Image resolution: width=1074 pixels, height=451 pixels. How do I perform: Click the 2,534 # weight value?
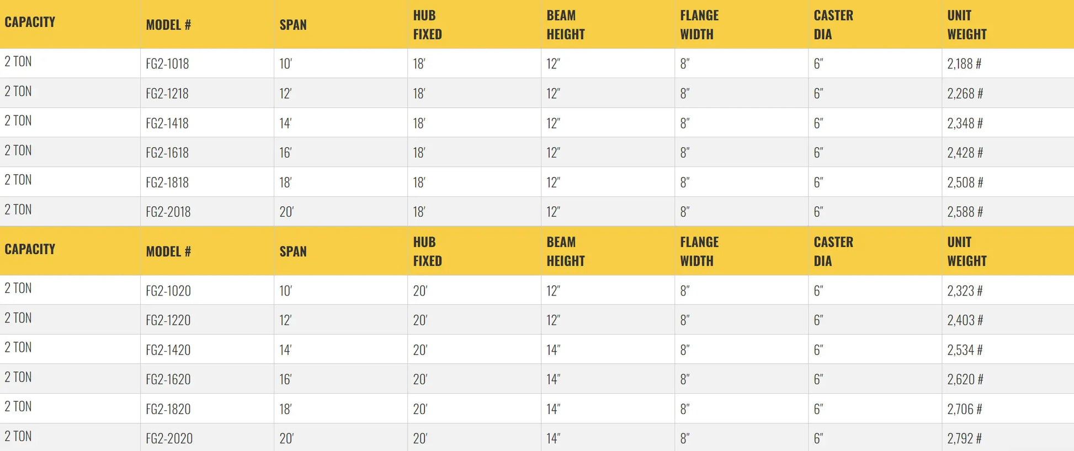[965, 350]
